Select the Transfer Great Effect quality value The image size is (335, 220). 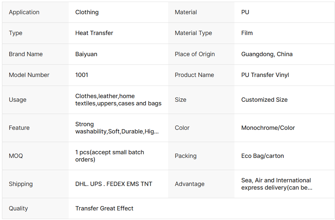pos(104,208)
